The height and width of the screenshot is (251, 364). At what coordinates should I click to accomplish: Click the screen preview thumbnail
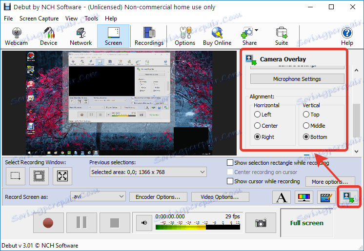(x=120, y=103)
